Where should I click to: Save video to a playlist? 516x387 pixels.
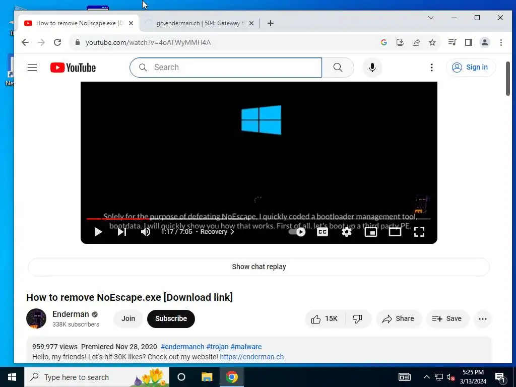pos(447,318)
